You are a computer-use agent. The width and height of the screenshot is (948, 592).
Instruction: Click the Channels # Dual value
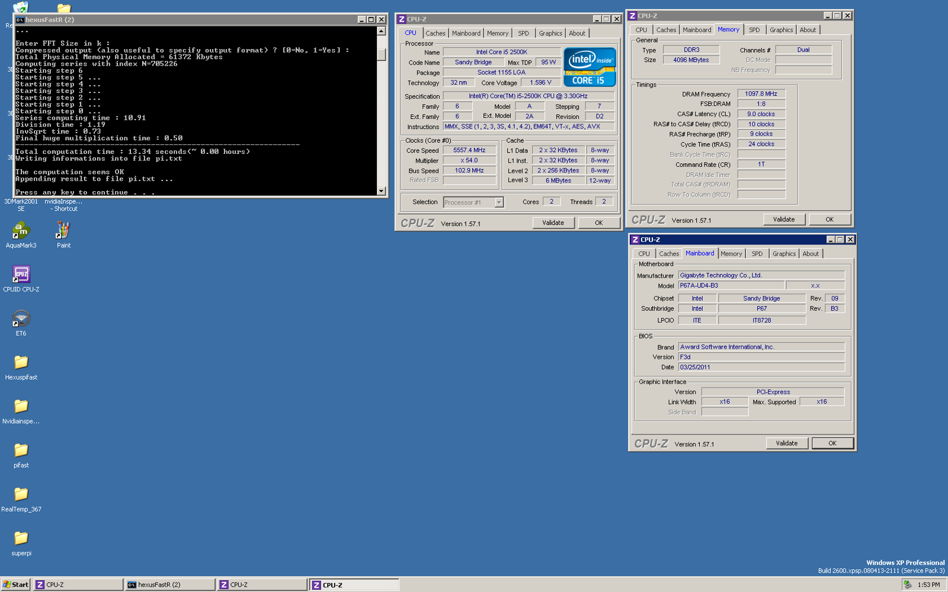click(803, 50)
